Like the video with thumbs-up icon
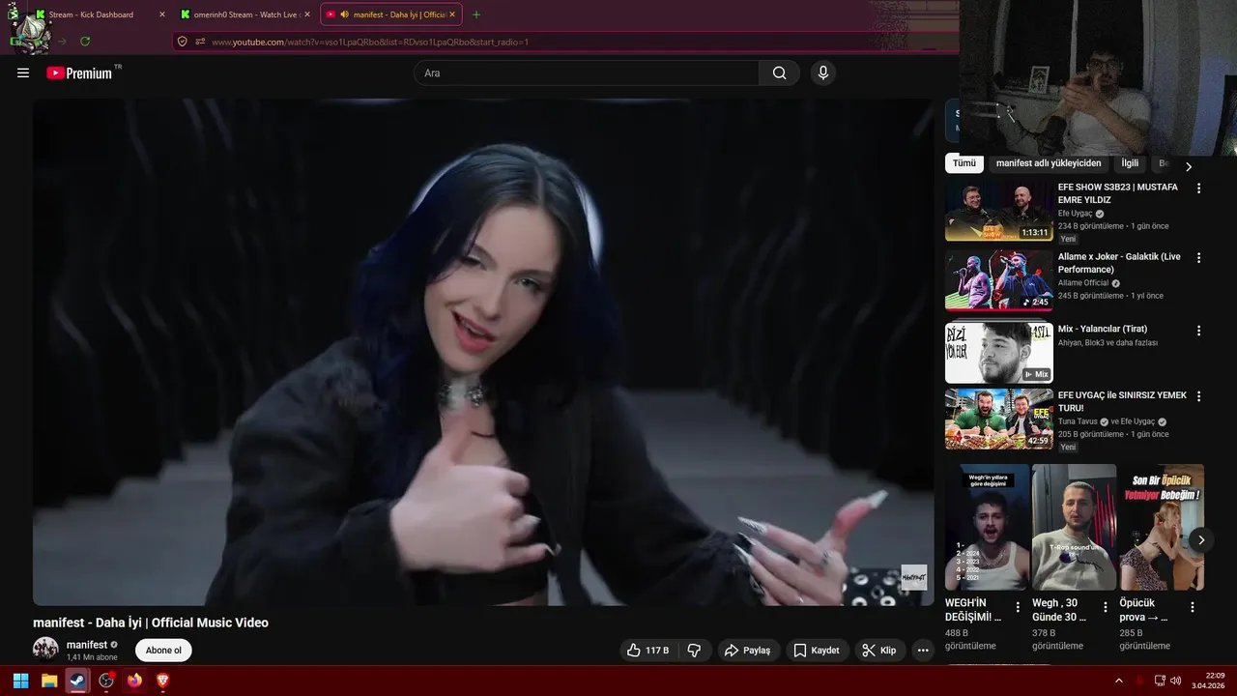1237x696 pixels. [648, 651]
